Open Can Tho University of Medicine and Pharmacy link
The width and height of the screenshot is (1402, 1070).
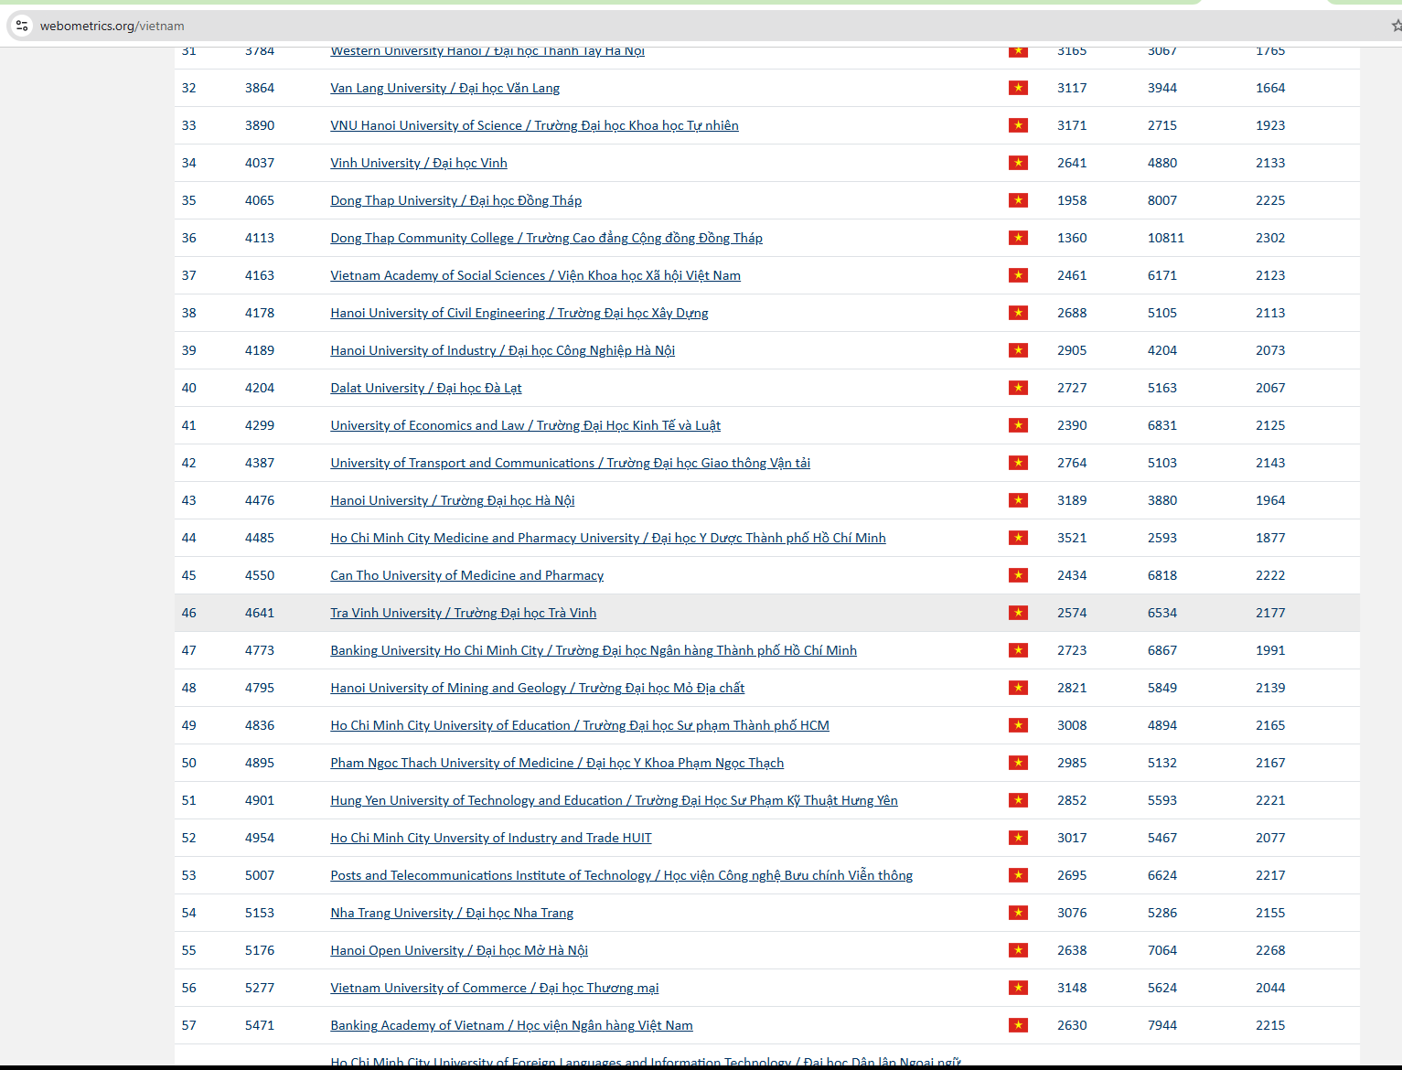[466, 575]
